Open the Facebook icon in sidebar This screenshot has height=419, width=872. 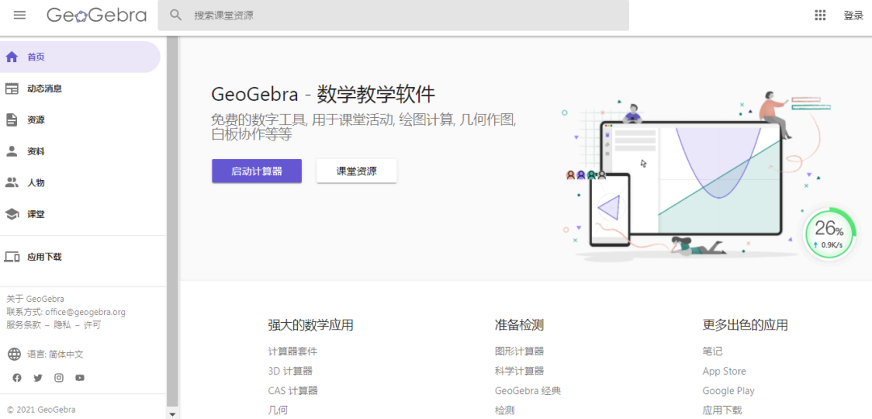[17, 378]
